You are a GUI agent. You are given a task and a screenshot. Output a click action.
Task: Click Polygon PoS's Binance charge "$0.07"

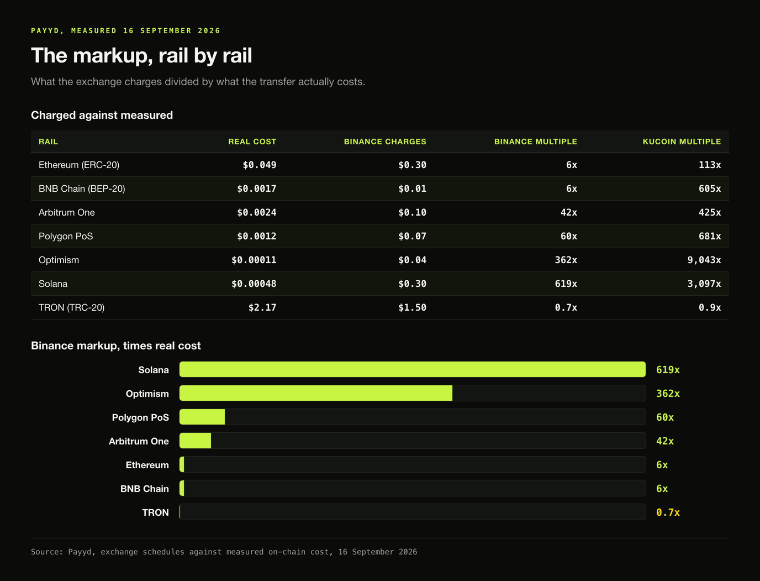[413, 236]
